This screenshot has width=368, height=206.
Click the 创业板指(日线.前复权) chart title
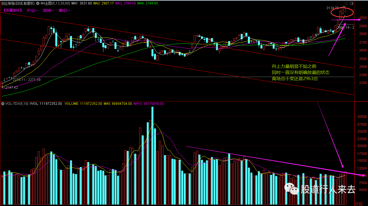click(18, 3)
